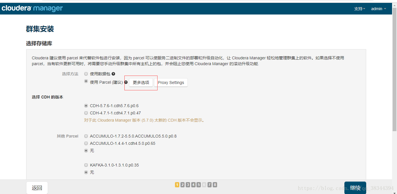Click the 返回 button
Viewport: 397px width, 194px height.
[37, 188]
